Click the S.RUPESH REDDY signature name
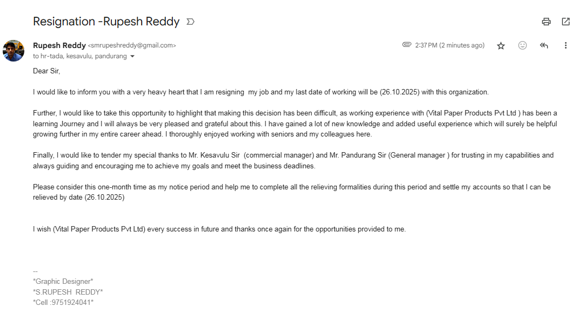582x320 pixels. tap(68, 292)
